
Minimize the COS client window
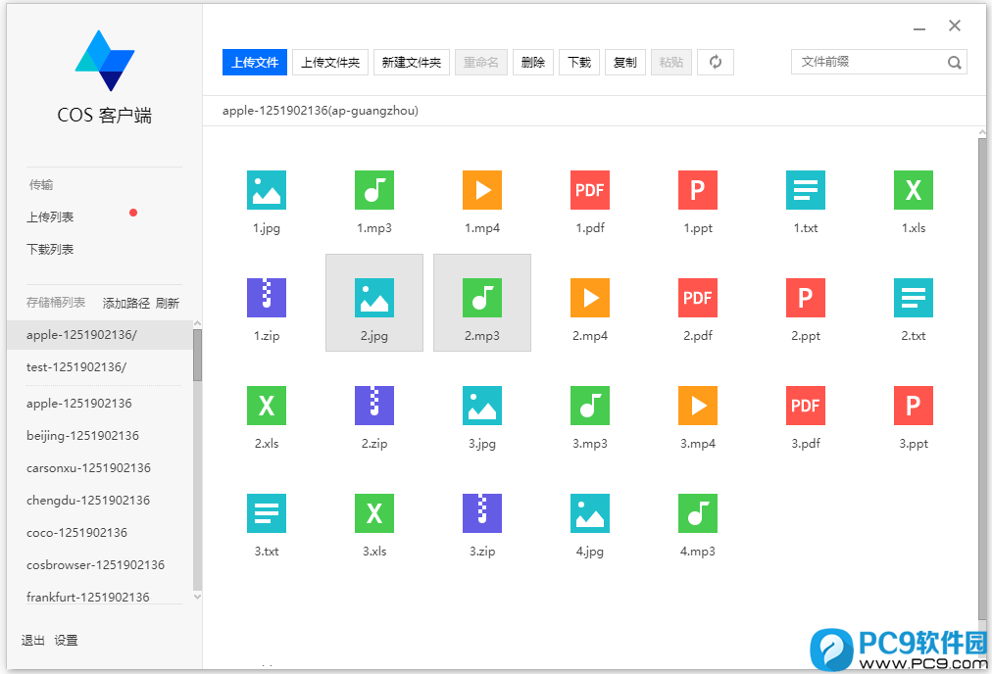coord(919,27)
